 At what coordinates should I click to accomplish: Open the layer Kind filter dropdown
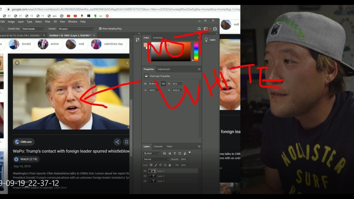pos(152,153)
